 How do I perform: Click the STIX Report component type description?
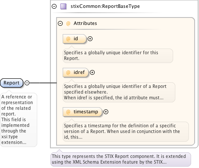[x=121, y=159]
